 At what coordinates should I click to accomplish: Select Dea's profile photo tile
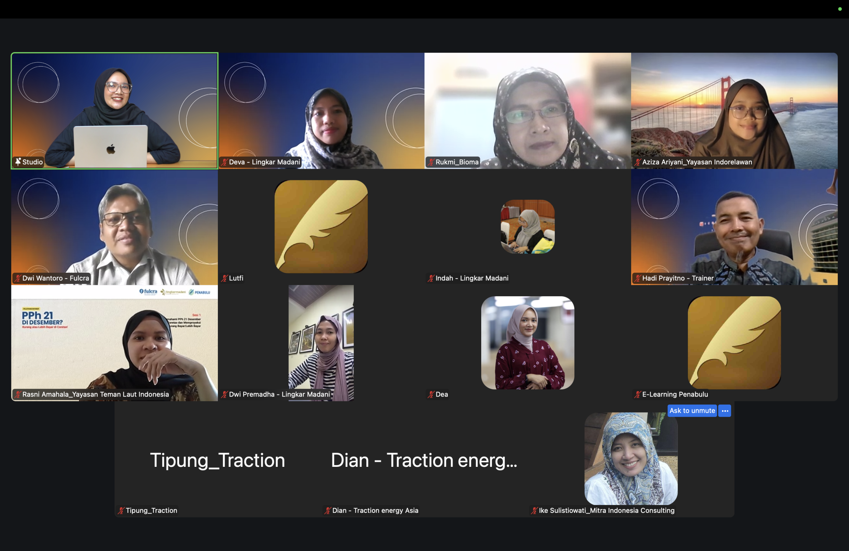pos(528,343)
